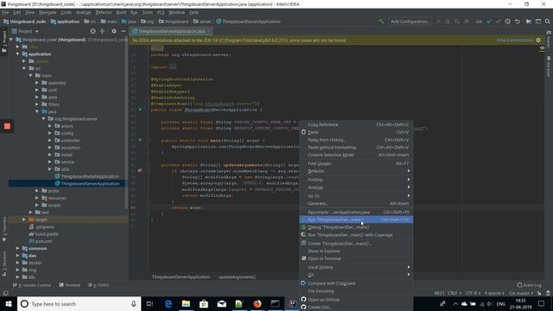Open the TODO tool window
553x311 pixels.
pyautogui.click(x=99, y=285)
